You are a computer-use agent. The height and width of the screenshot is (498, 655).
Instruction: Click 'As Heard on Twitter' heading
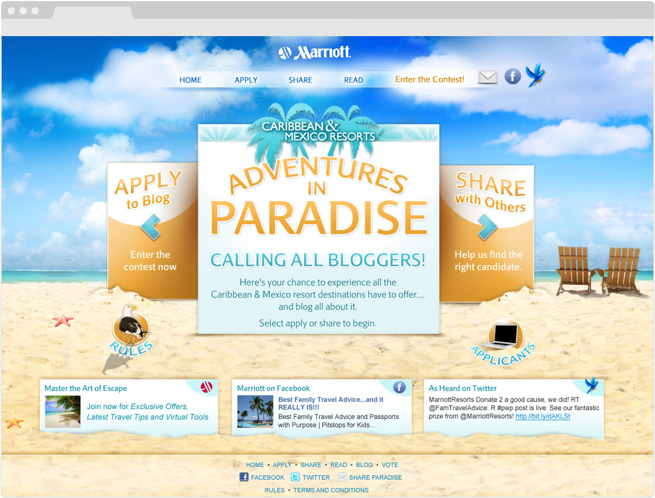463,388
